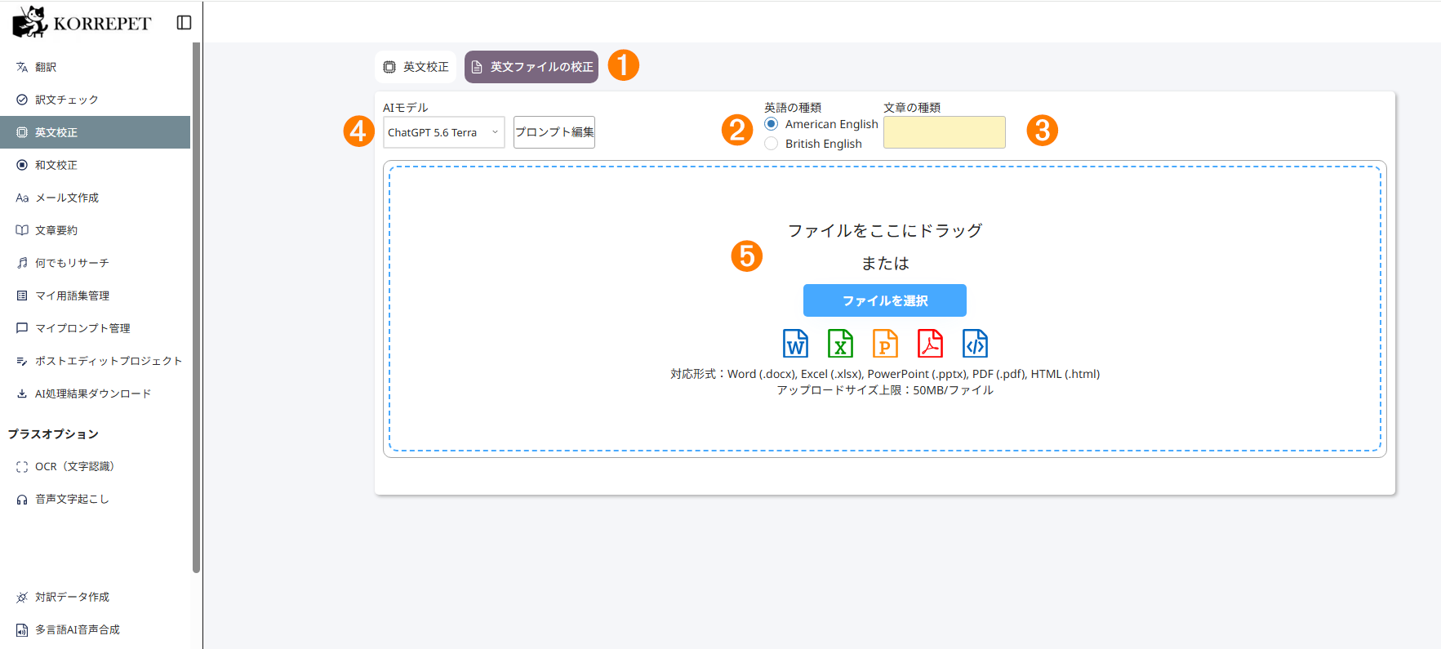Click the マイ用語集管理 list icon
The image size is (1441, 649).
click(x=22, y=296)
